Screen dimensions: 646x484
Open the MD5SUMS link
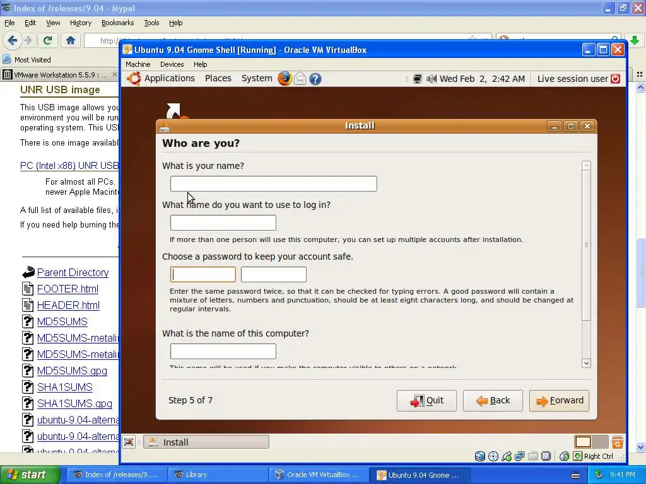coord(62,321)
